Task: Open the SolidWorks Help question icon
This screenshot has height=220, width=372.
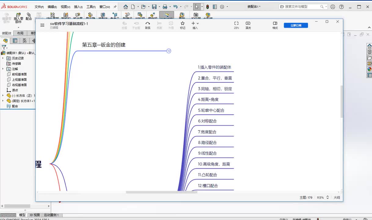Action: click(341, 7)
